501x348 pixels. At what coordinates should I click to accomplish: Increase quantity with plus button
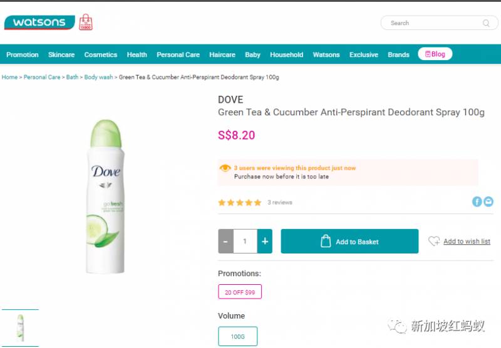[266, 242]
